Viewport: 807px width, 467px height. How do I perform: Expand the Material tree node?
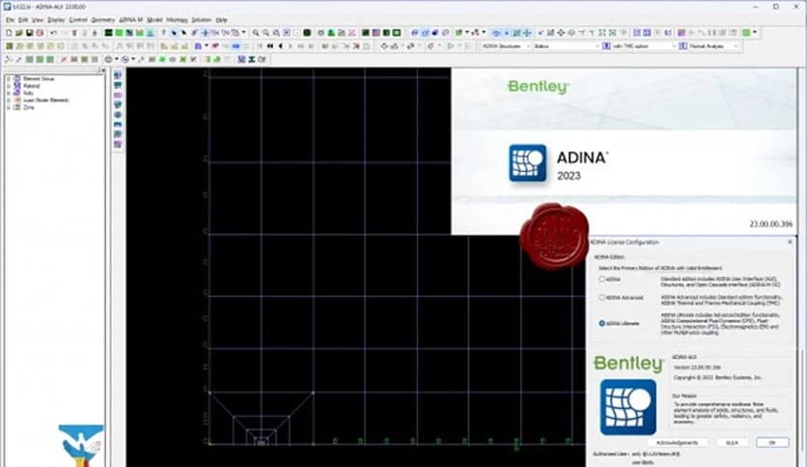9,86
